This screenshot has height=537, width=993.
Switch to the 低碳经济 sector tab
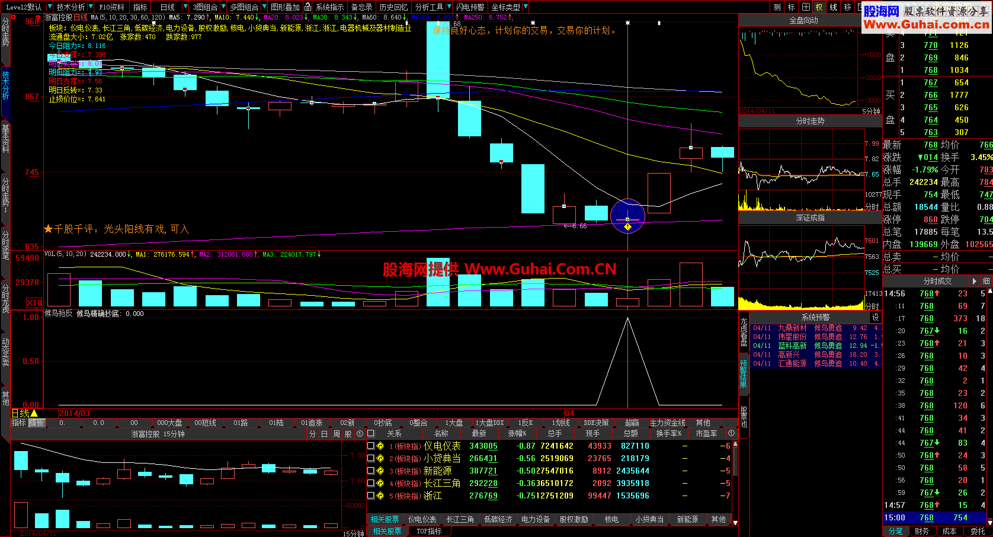click(x=498, y=519)
